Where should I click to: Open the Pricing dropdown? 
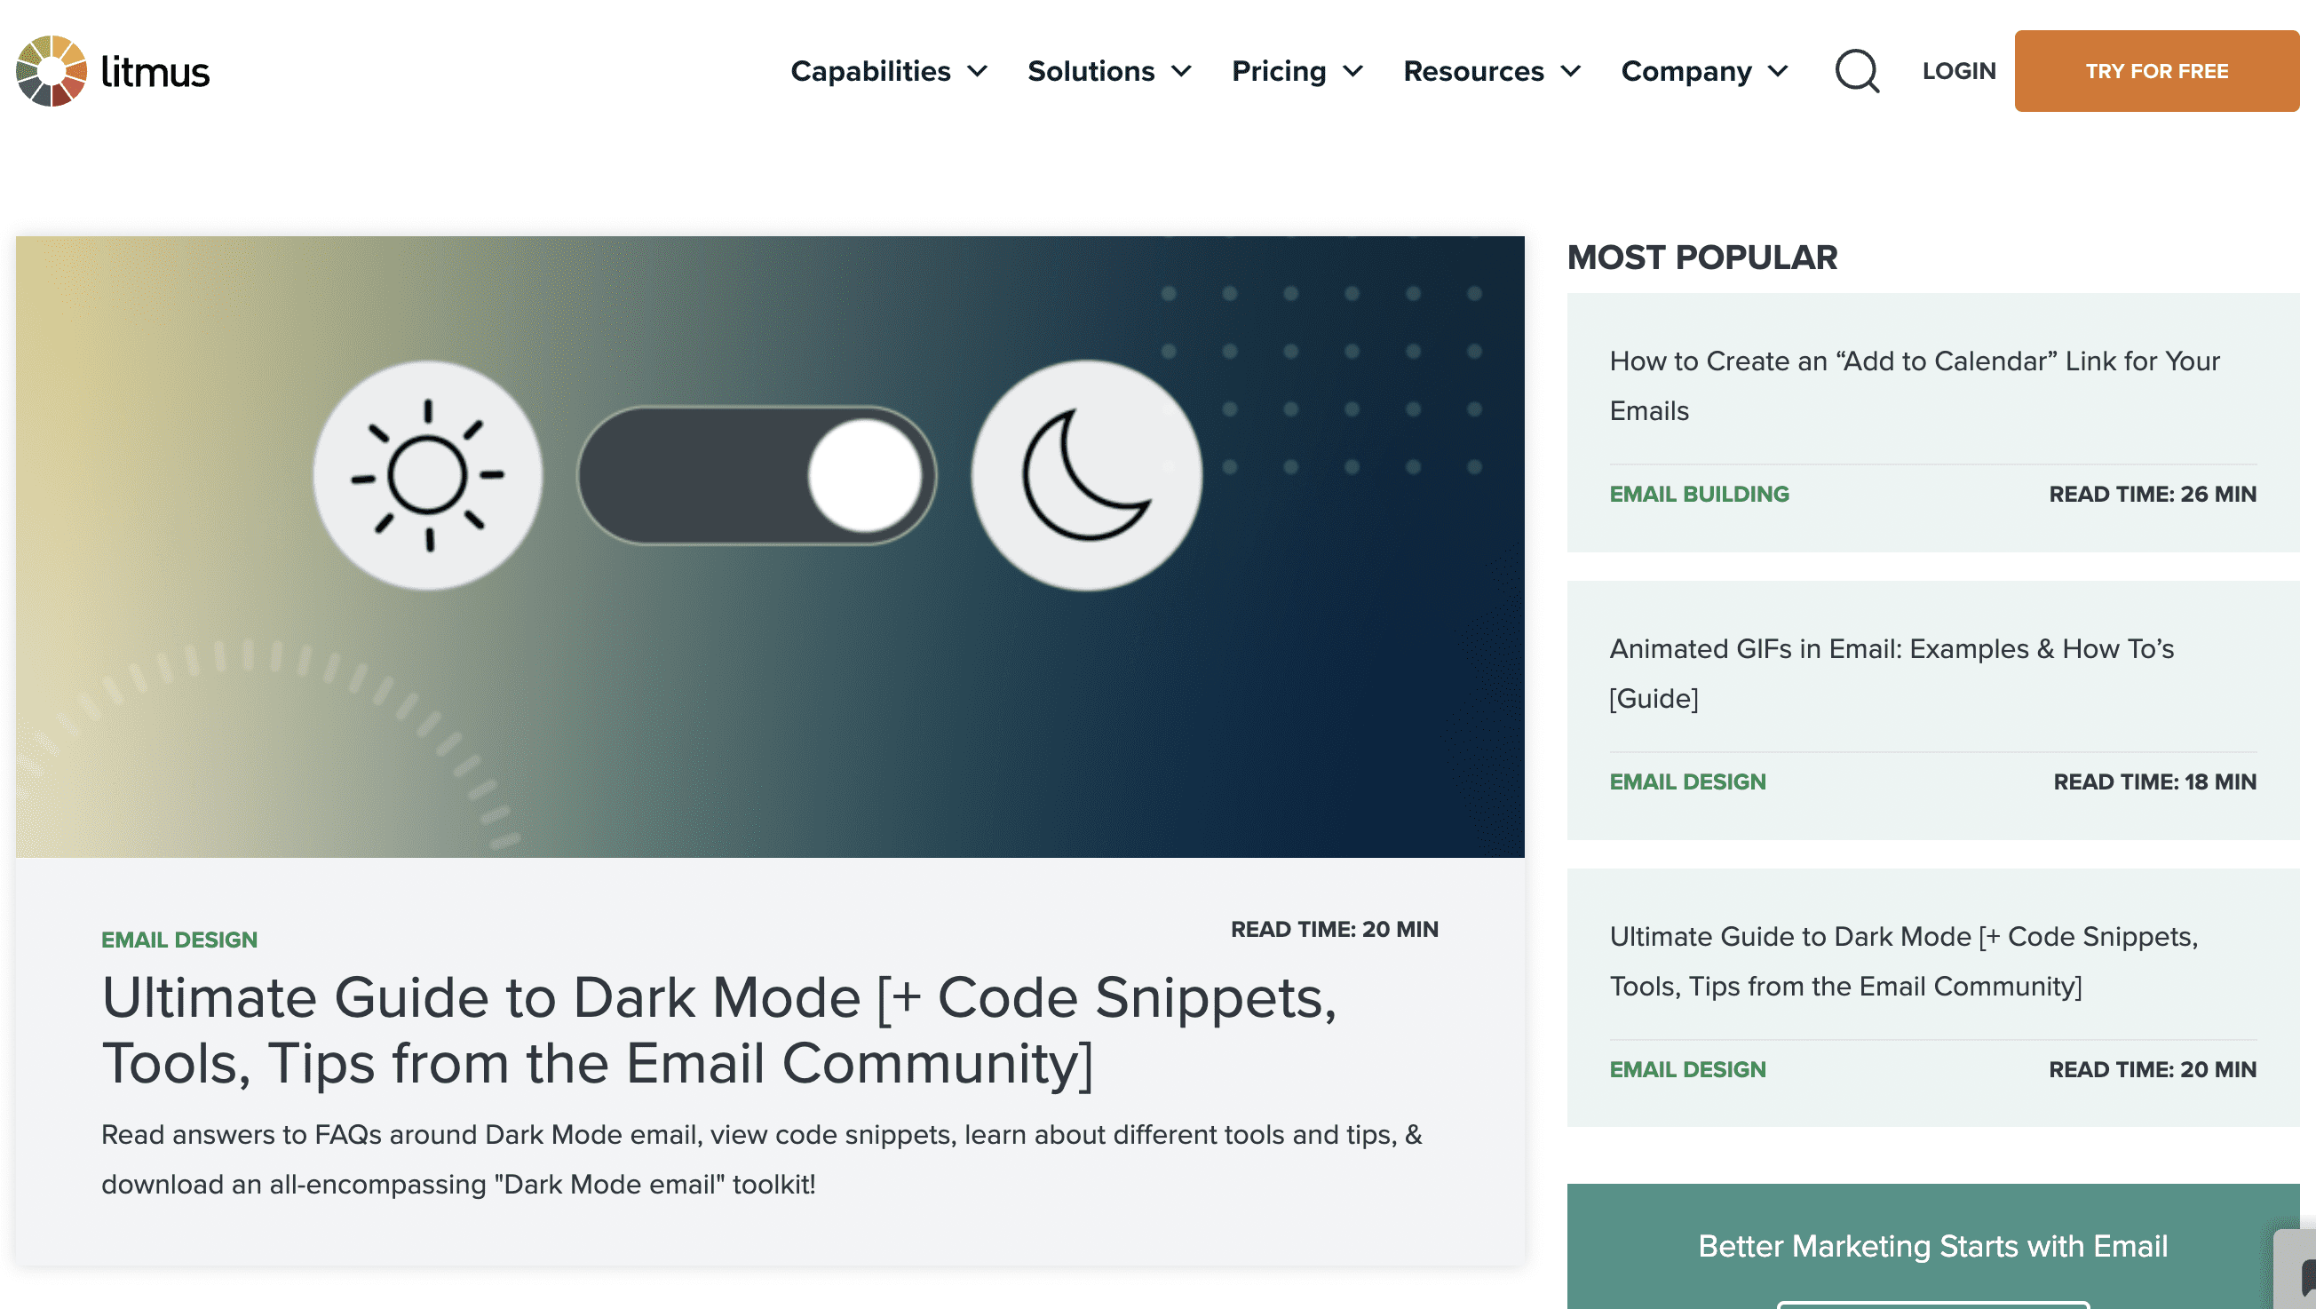tap(1293, 70)
